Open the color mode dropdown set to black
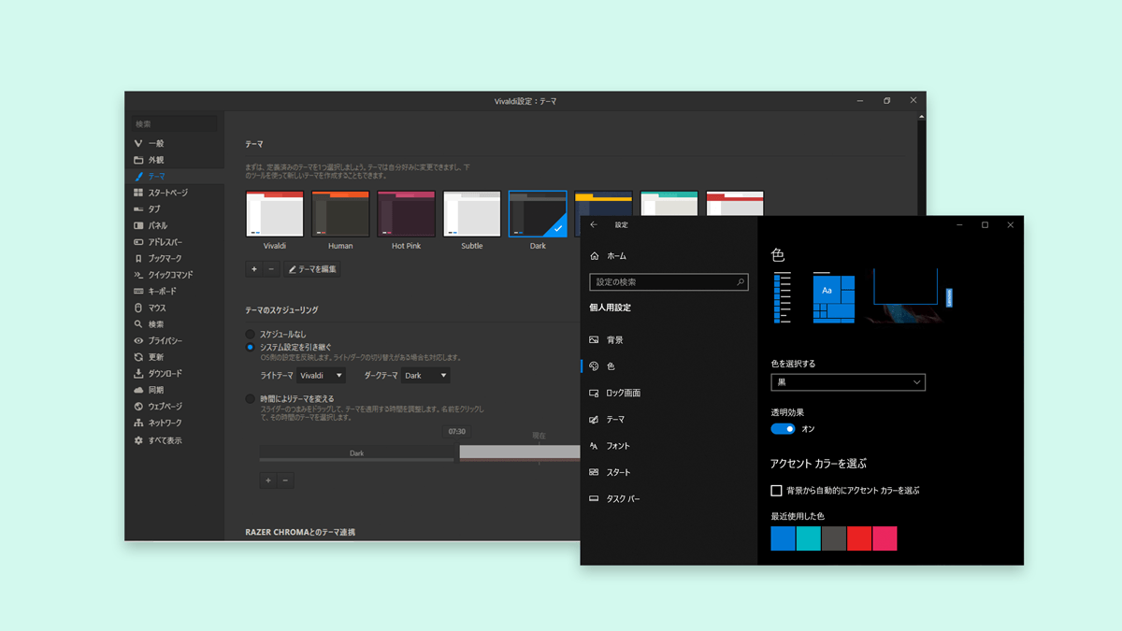The image size is (1122, 631). 847,382
